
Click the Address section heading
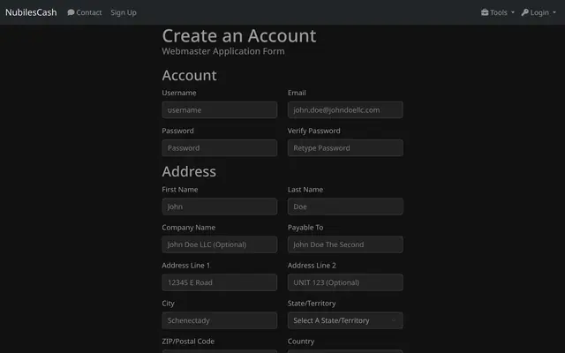click(x=189, y=171)
